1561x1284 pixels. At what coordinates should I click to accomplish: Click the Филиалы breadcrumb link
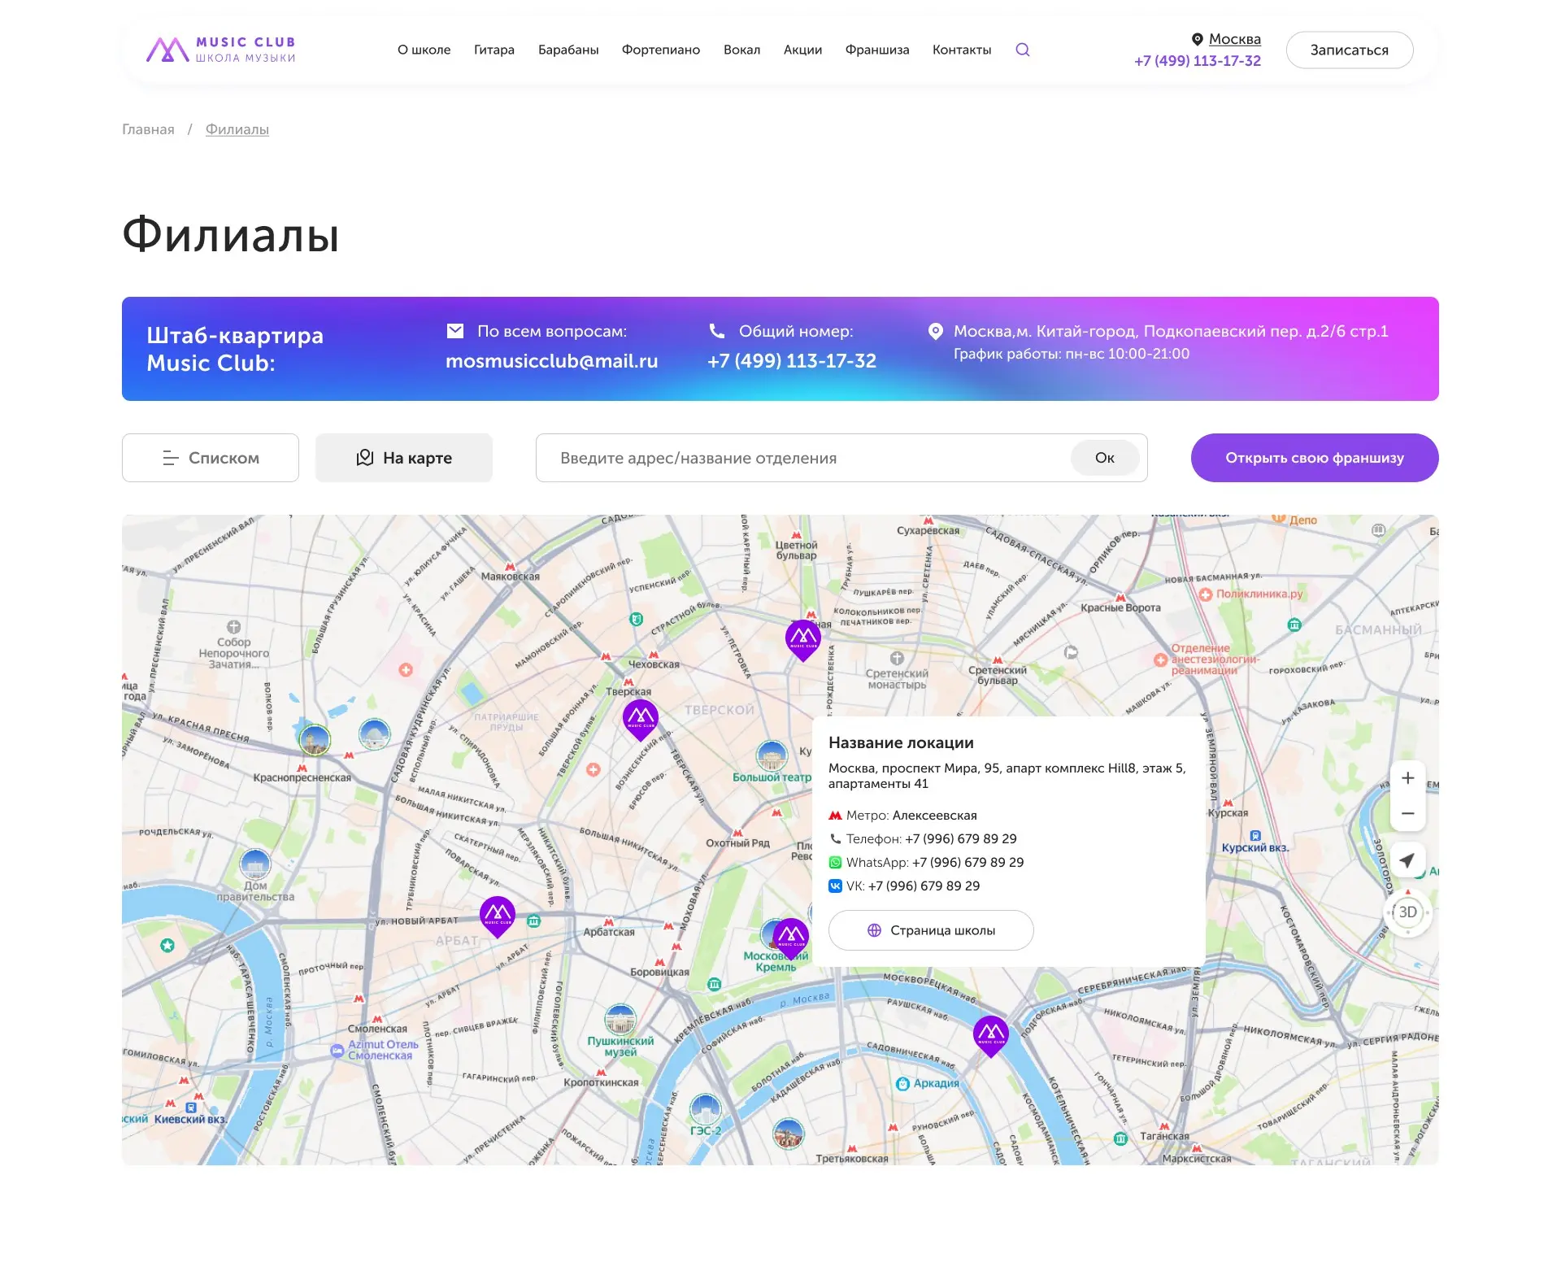[237, 129]
